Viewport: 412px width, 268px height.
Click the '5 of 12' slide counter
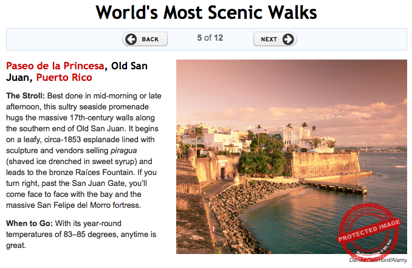[210, 38]
